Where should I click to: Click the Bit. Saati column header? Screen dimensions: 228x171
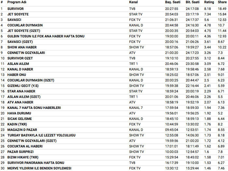[193, 2]
